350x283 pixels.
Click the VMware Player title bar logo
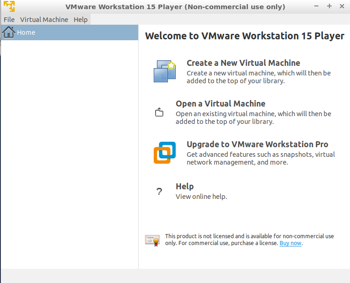pos(9,6)
